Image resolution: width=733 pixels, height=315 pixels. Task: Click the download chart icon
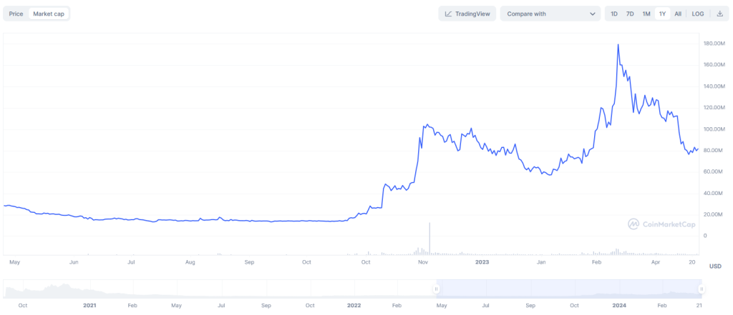point(719,14)
